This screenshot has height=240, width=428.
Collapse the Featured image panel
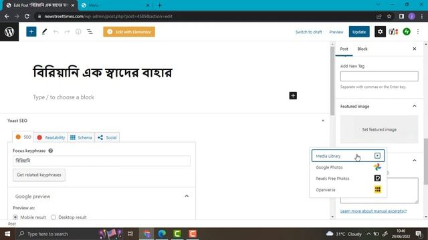tap(415, 106)
